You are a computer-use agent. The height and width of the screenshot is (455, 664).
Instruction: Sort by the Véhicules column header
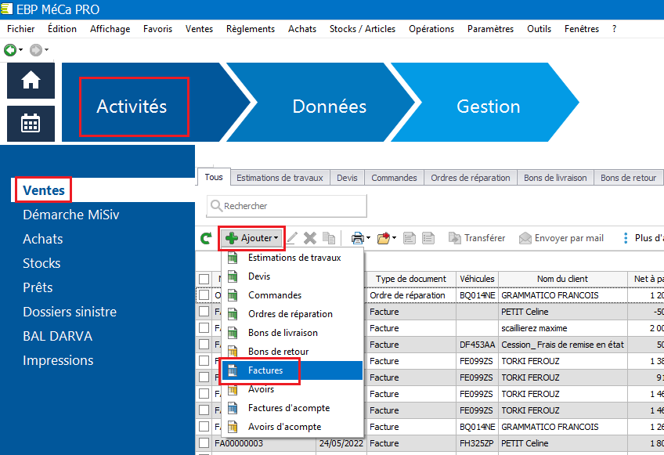(478, 279)
